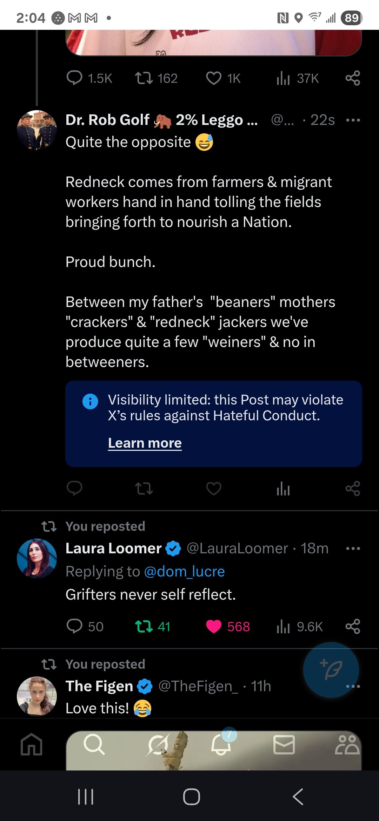Open more options on Dr. Rob Golf's post
This screenshot has width=379, height=821.
point(353,120)
